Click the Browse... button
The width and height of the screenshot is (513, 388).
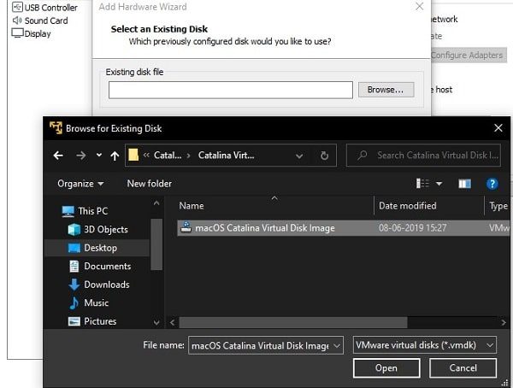[x=386, y=90]
